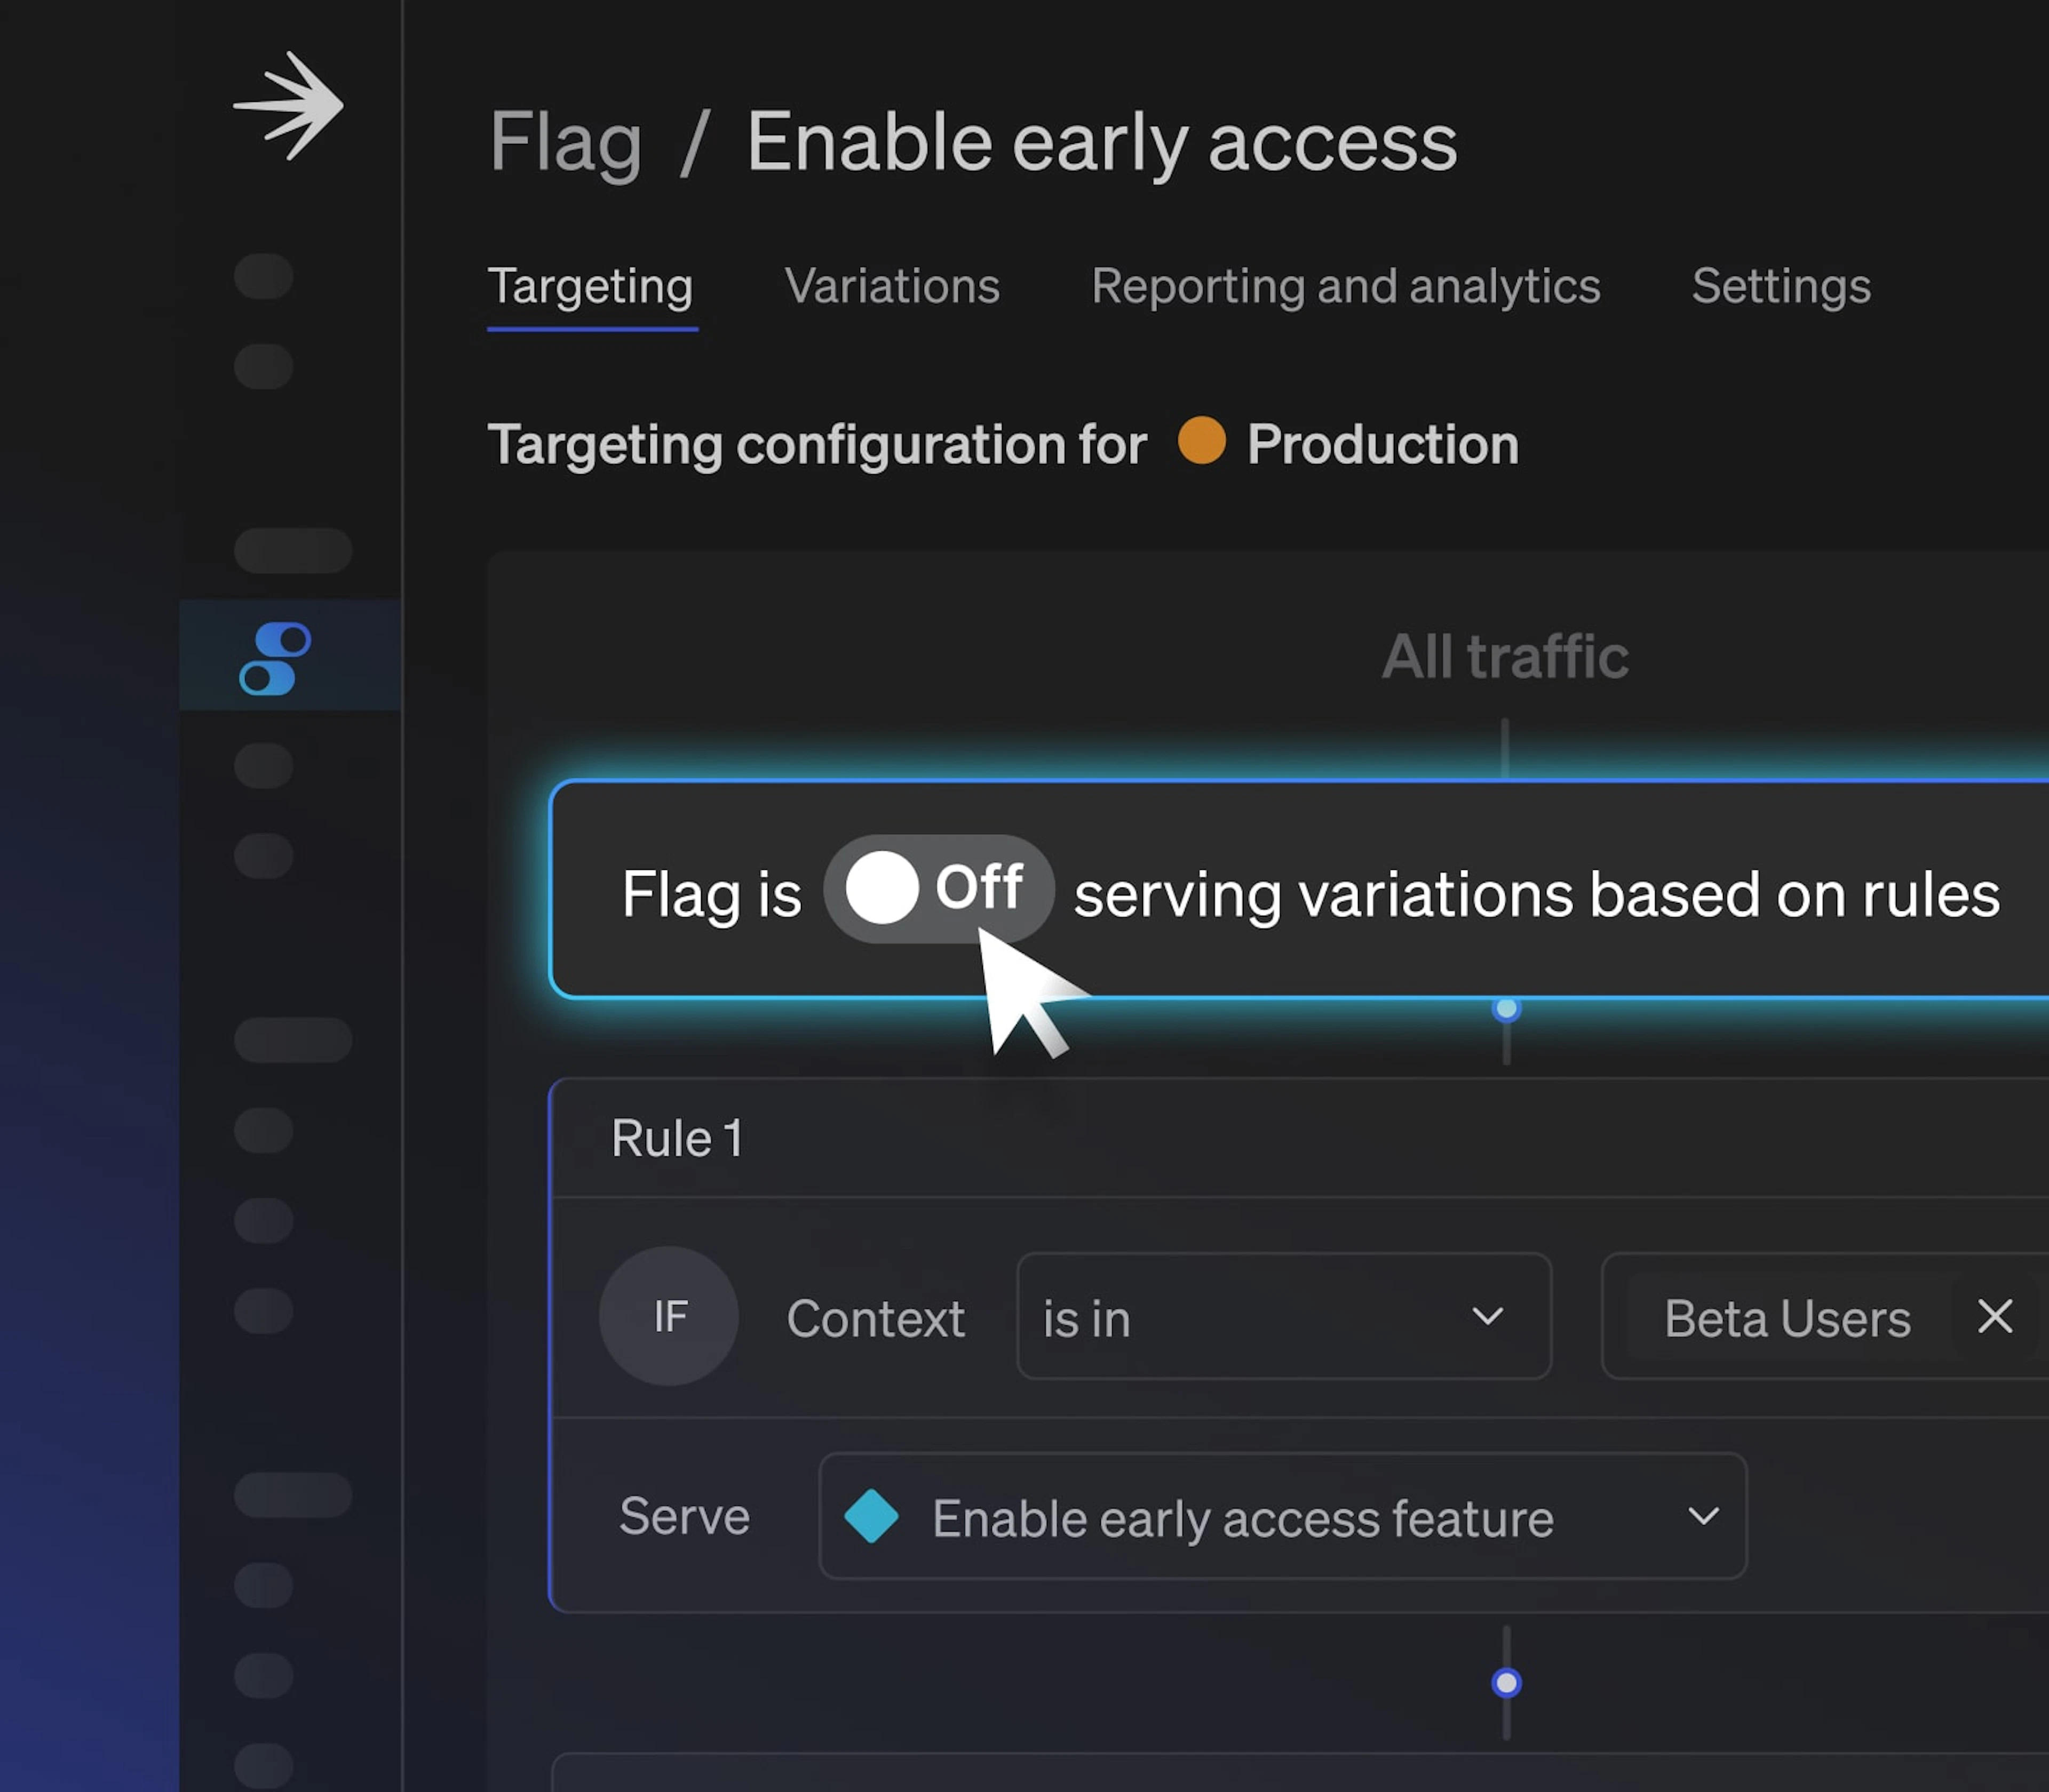This screenshot has height=1792, width=2049.
Task: Click the IF condition circle badge
Action: click(x=668, y=1316)
